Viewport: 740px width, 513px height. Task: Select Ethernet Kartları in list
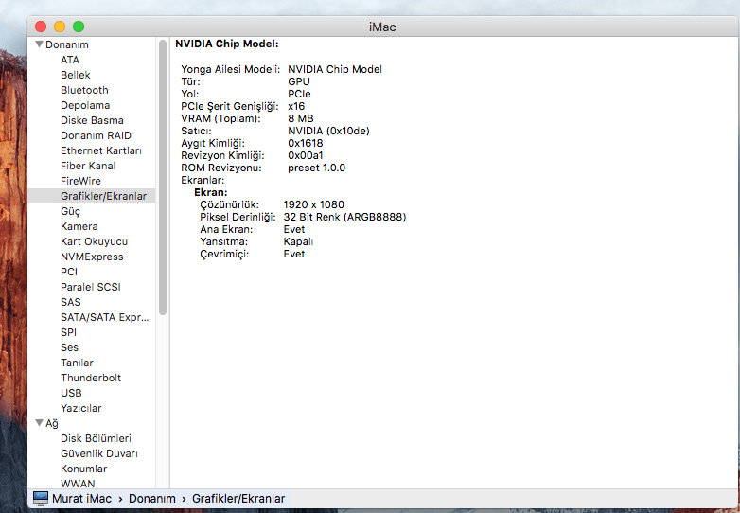(x=101, y=150)
